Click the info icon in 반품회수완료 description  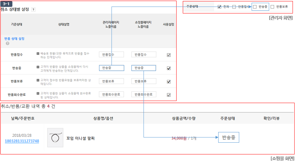(38, 93)
